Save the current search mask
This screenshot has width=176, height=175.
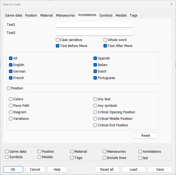point(160,170)
